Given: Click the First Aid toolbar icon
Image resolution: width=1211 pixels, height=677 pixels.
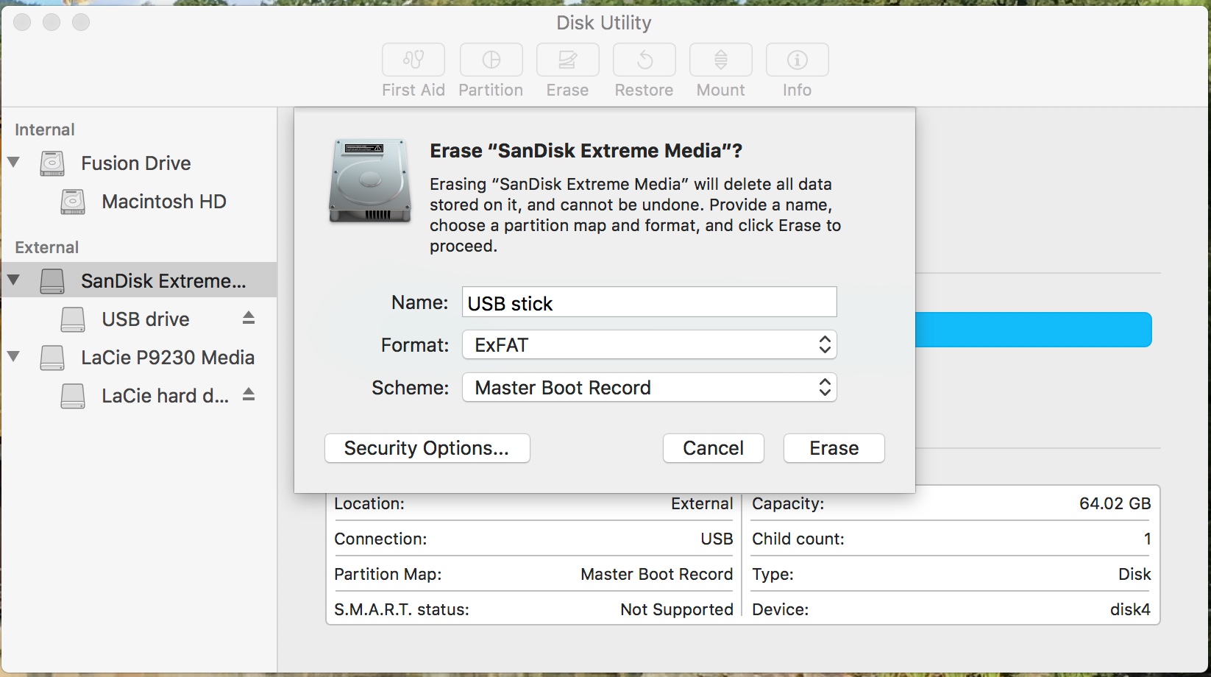Looking at the screenshot, I should click(413, 60).
